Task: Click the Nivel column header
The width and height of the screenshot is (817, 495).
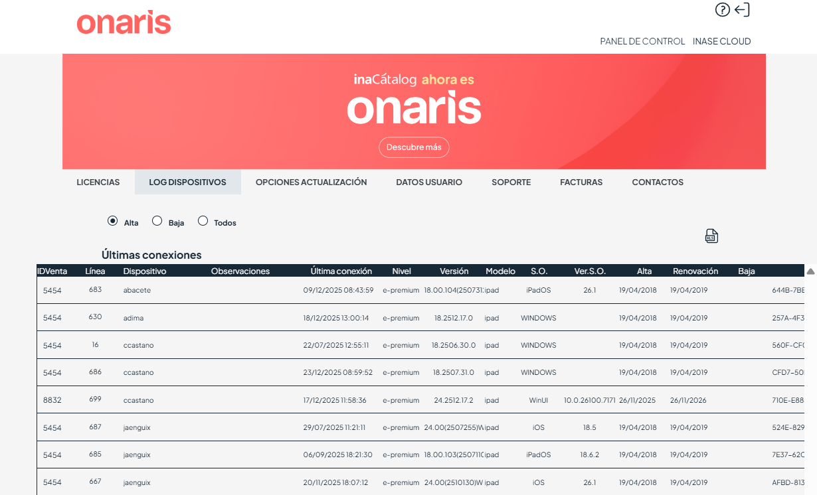Action: coord(401,271)
